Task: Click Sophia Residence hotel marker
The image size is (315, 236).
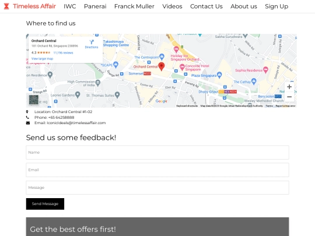Action: click(x=265, y=70)
